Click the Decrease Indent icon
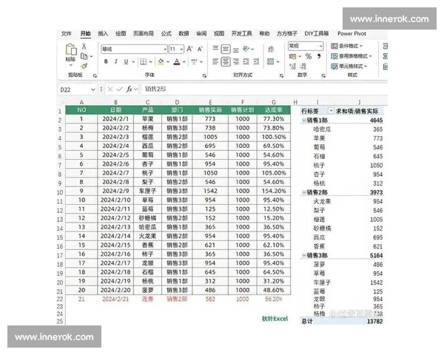The image size is (444, 355). coord(246,61)
